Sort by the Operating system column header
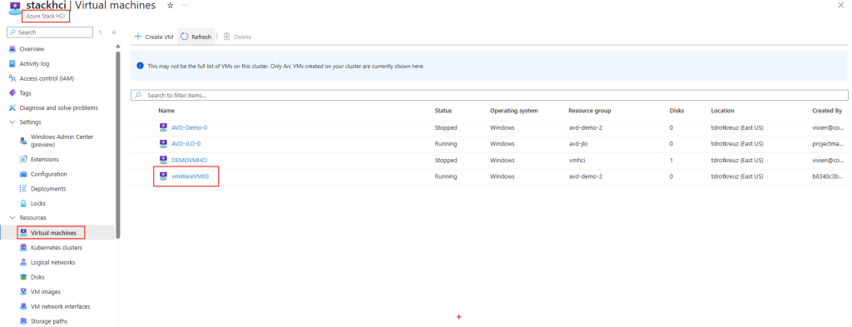Screen dimensions: 852x327 (514, 111)
